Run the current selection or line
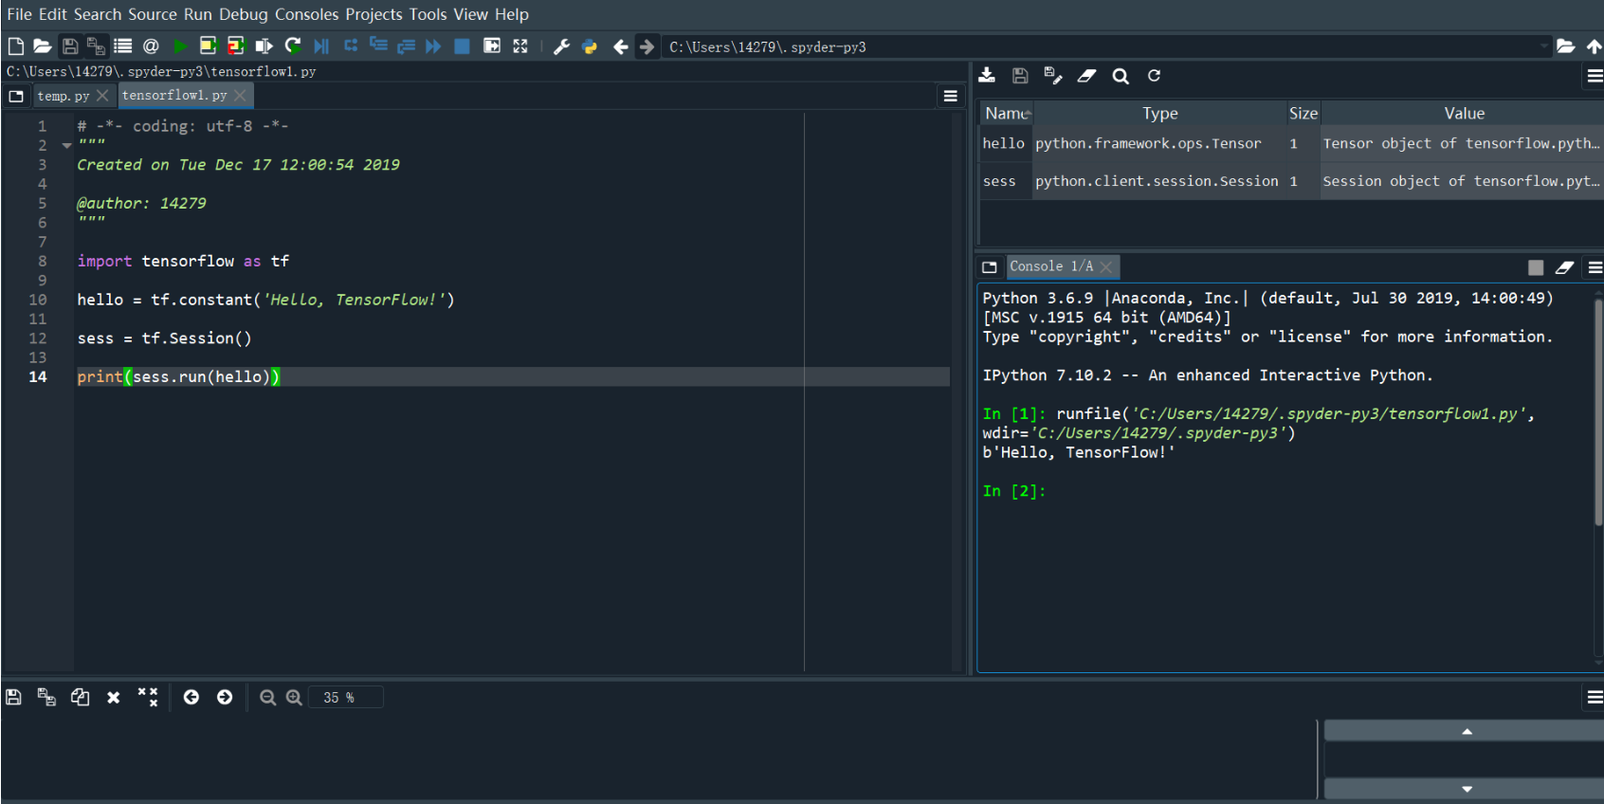1604x804 pixels. [x=264, y=46]
